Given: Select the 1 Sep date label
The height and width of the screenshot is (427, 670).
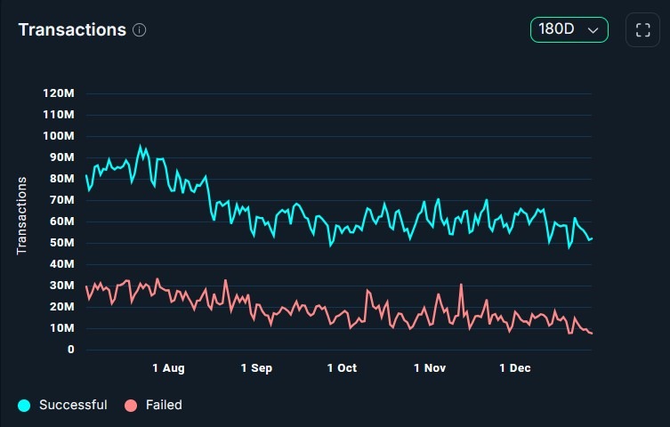Looking at the screenshot, I should click(x=256, y=367).
